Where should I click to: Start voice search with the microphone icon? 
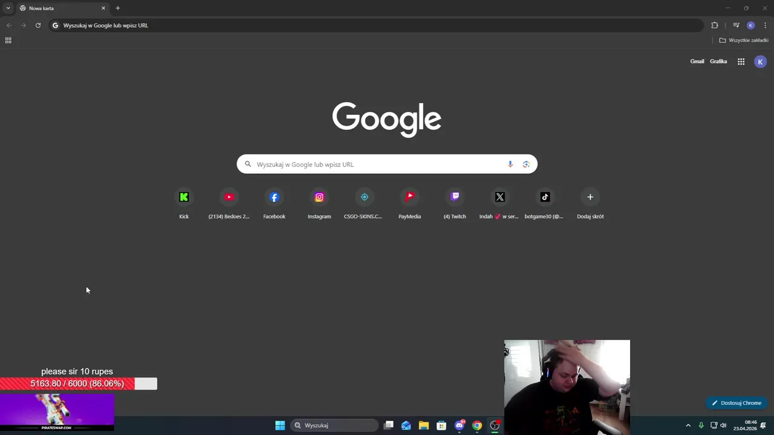(x=510, y=164)
